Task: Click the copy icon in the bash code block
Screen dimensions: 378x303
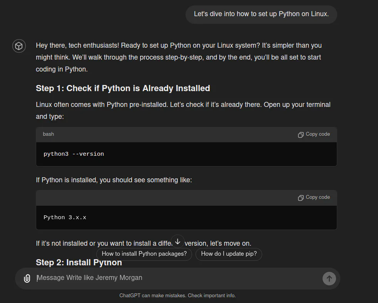Action: [x=301, y=135]
